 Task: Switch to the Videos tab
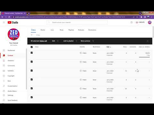tap(33, 30)
